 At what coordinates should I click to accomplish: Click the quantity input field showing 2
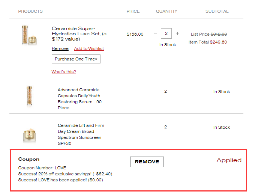click(x=166, y=34)
